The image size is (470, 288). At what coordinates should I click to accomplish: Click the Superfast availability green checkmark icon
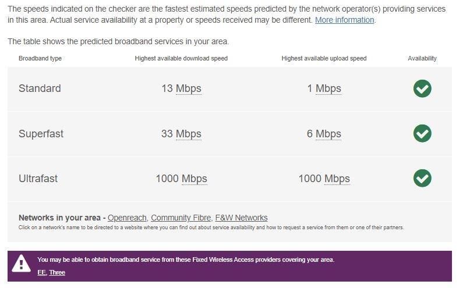point(422,133)
